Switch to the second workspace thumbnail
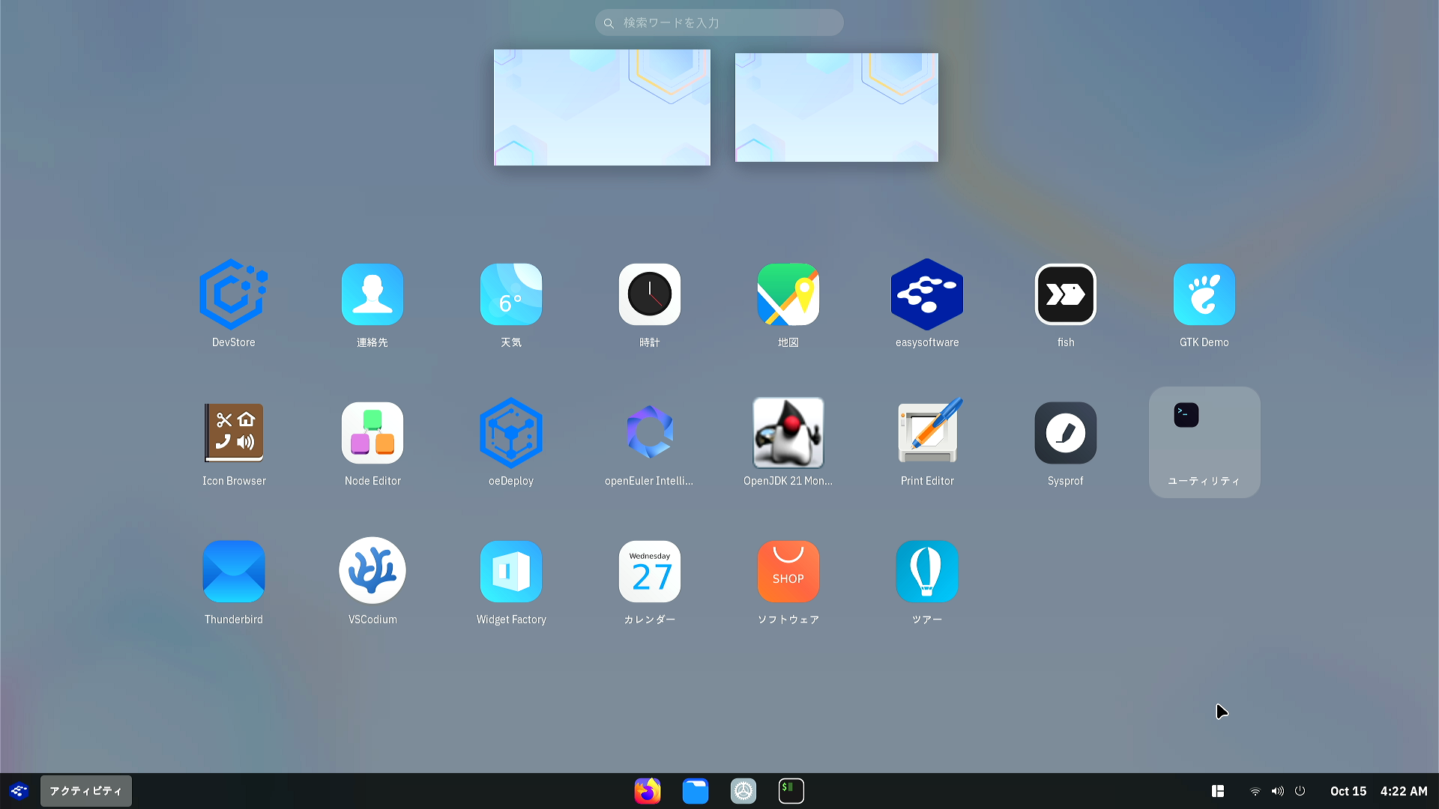 pos(836,107)
